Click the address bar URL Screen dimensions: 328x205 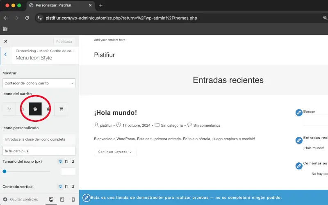[121, 18]
